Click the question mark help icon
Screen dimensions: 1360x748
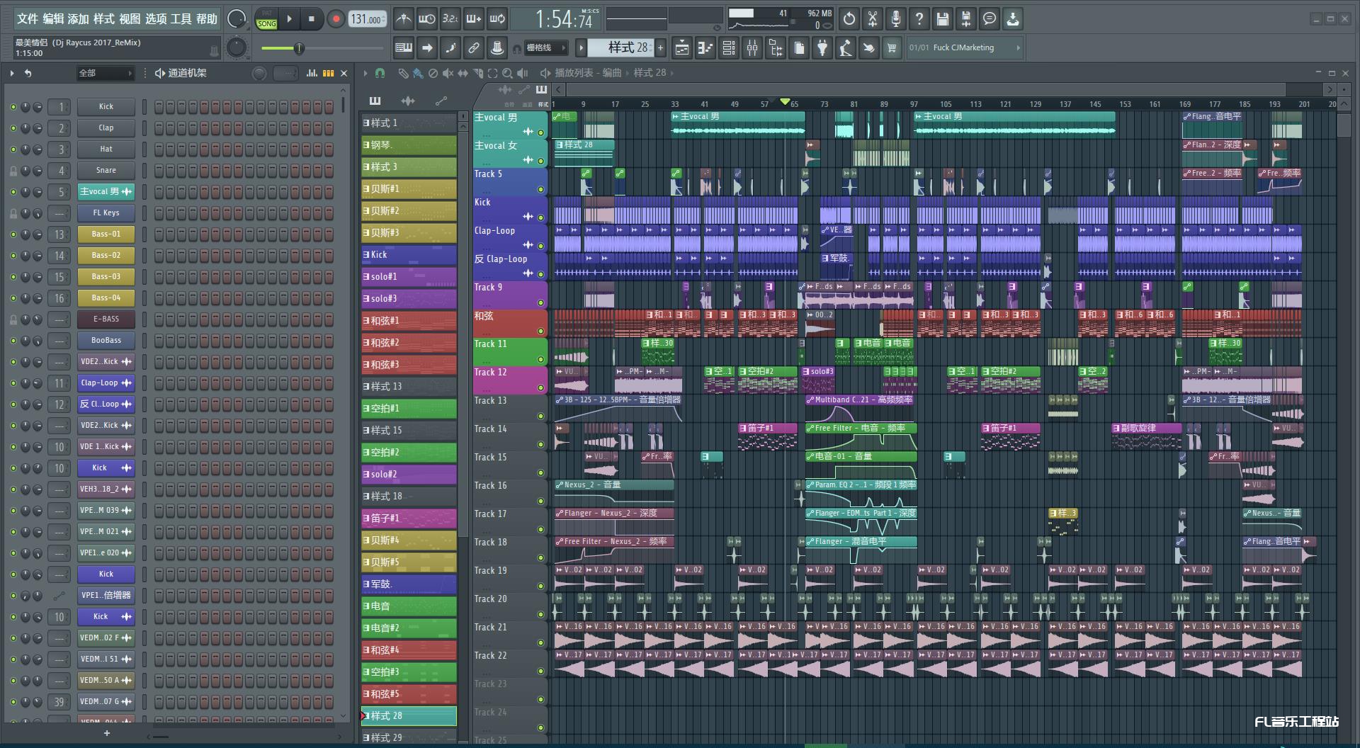click(x=919, y=19)
